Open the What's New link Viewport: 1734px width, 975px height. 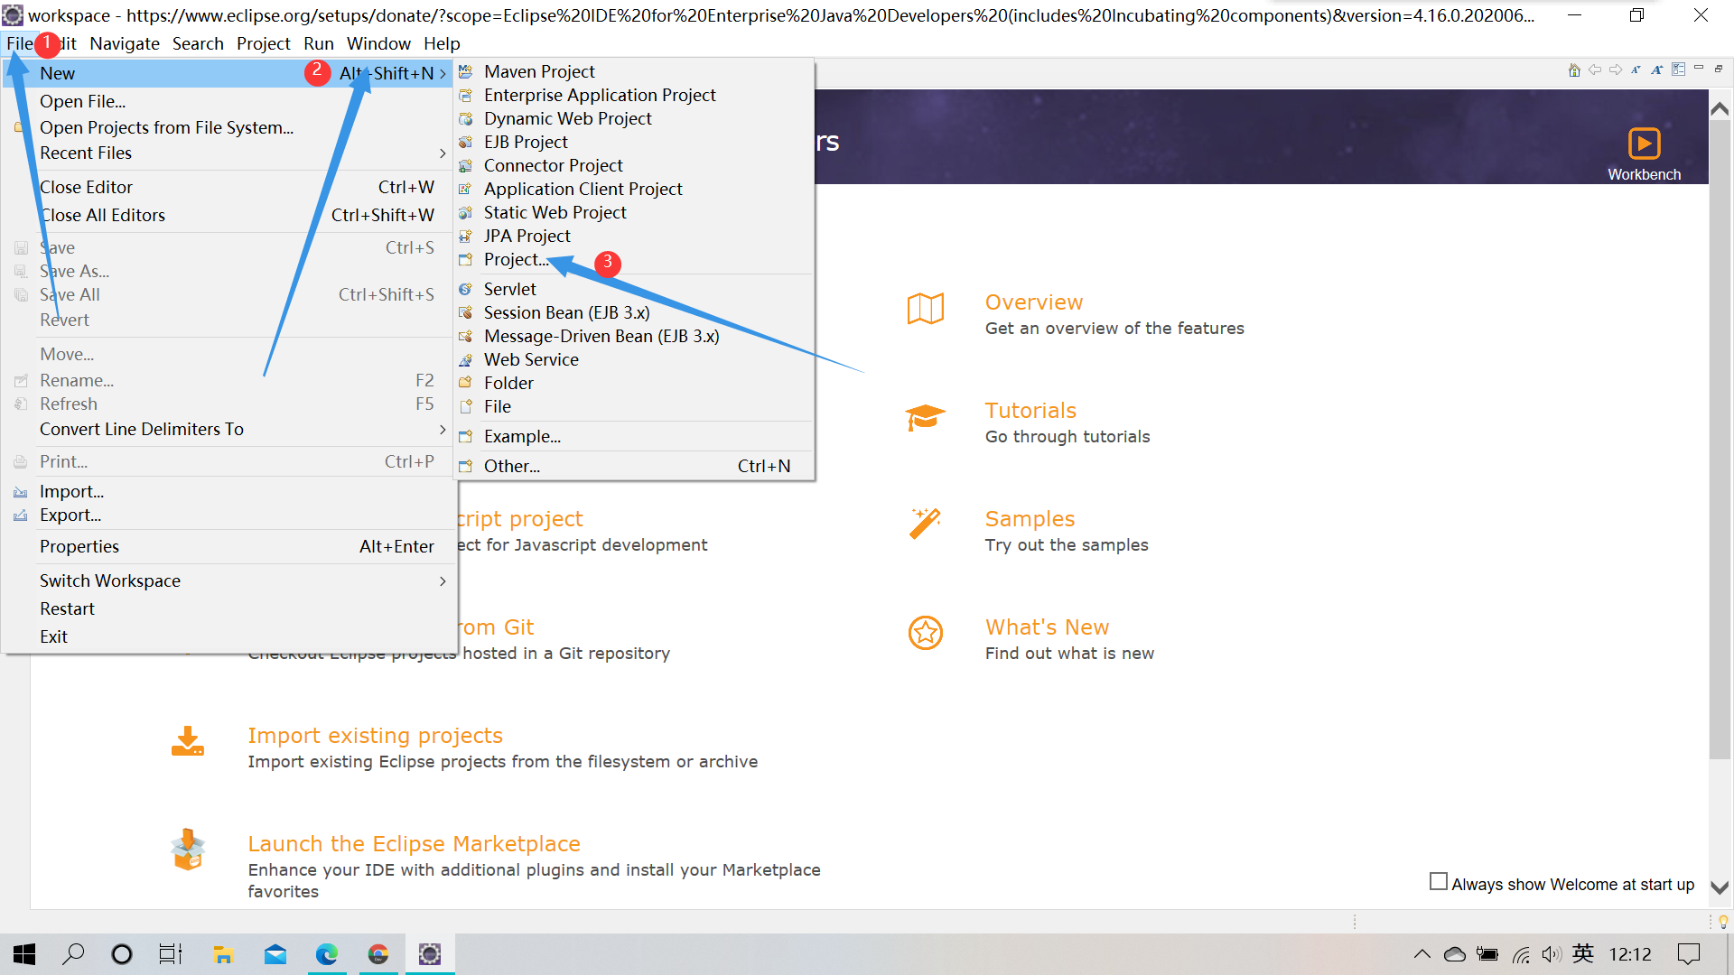1047,627
